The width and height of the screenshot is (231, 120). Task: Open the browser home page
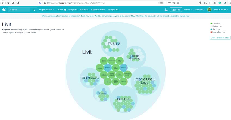18,3
